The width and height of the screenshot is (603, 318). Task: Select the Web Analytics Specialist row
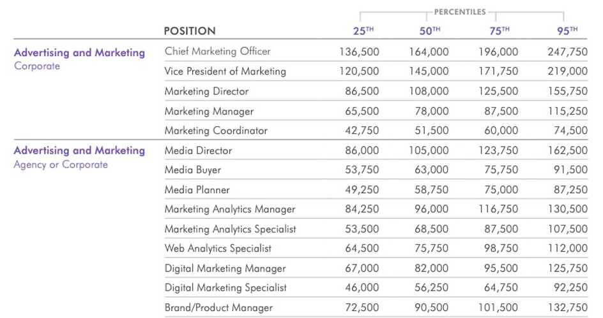pos(218,249)
